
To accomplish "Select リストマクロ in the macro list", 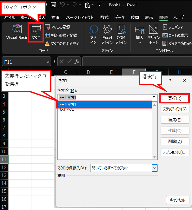I will [66, 109].
